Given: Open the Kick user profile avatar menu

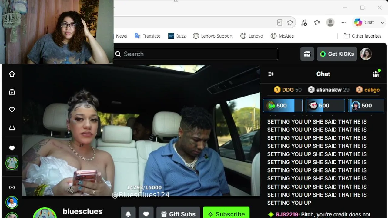Looking at the screenshot, I should click(366, 54).
